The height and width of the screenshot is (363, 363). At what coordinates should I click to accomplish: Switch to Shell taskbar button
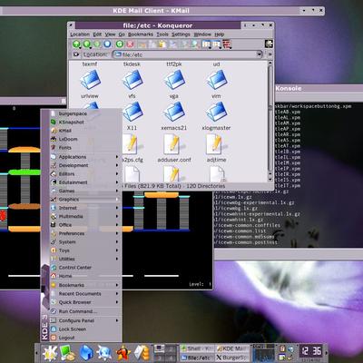(197, 348)
